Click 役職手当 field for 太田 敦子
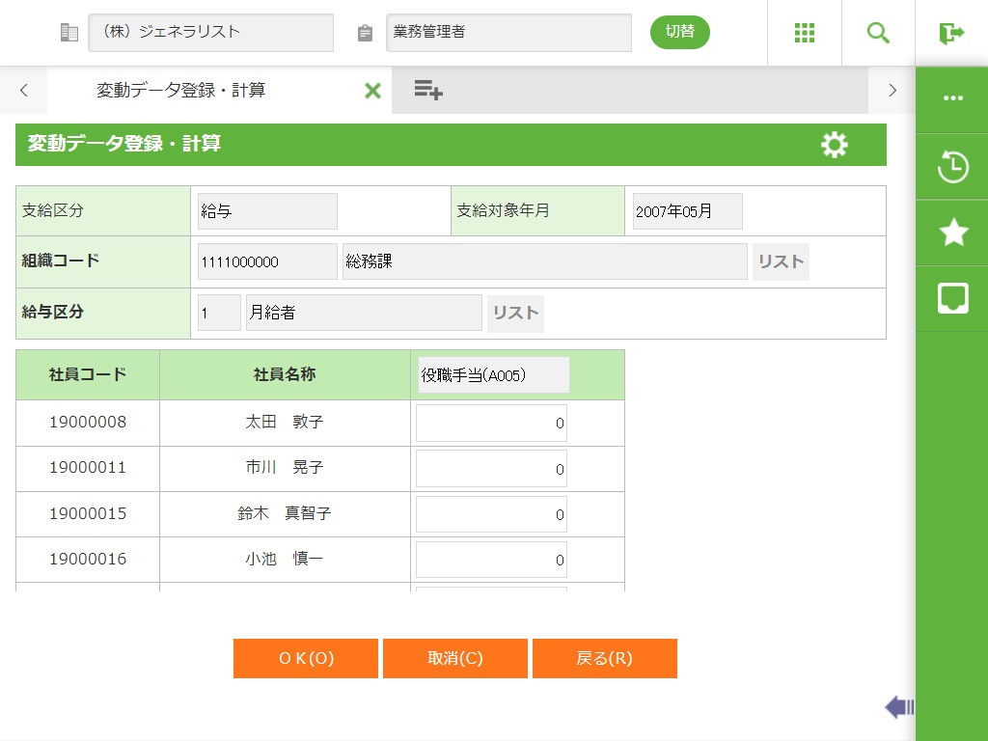The image size is (988, 741). click(x=491, y=423)
